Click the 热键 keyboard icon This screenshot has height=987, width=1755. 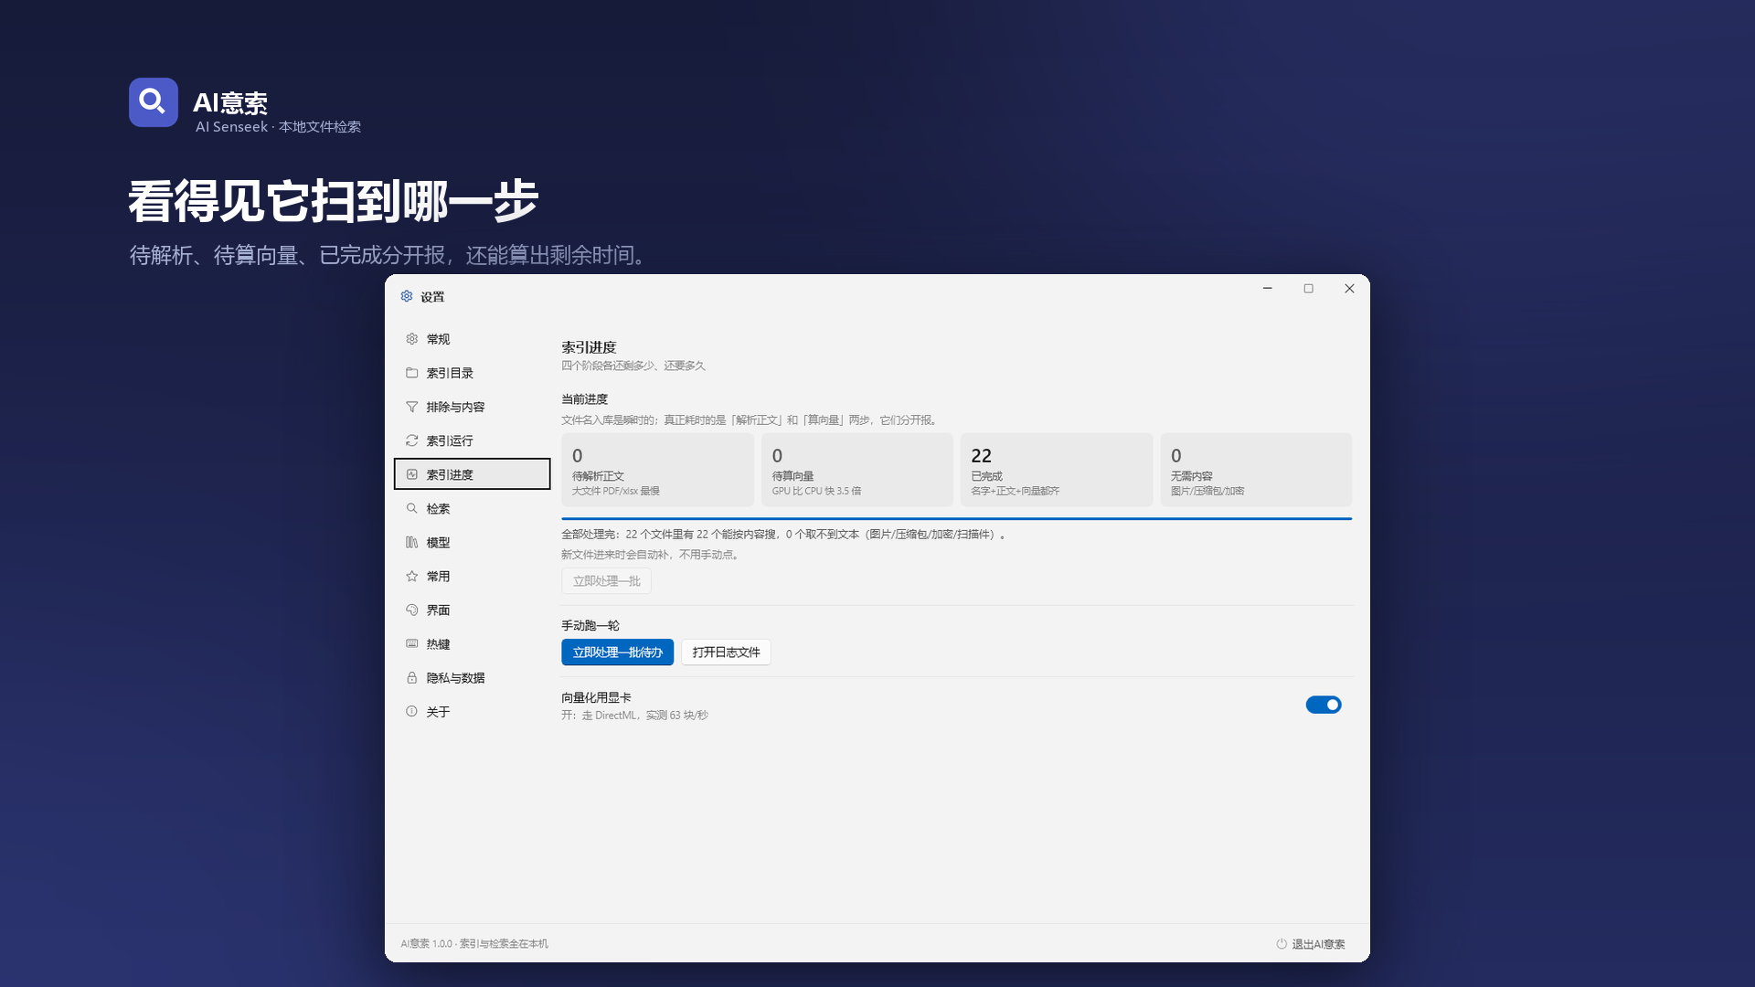(x=411, y=643)
